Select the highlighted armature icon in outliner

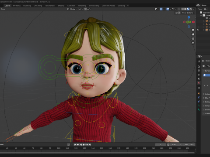point(206,30)
